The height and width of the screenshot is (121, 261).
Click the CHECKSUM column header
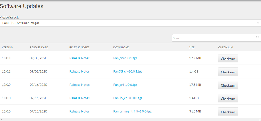tap(225, 47)
